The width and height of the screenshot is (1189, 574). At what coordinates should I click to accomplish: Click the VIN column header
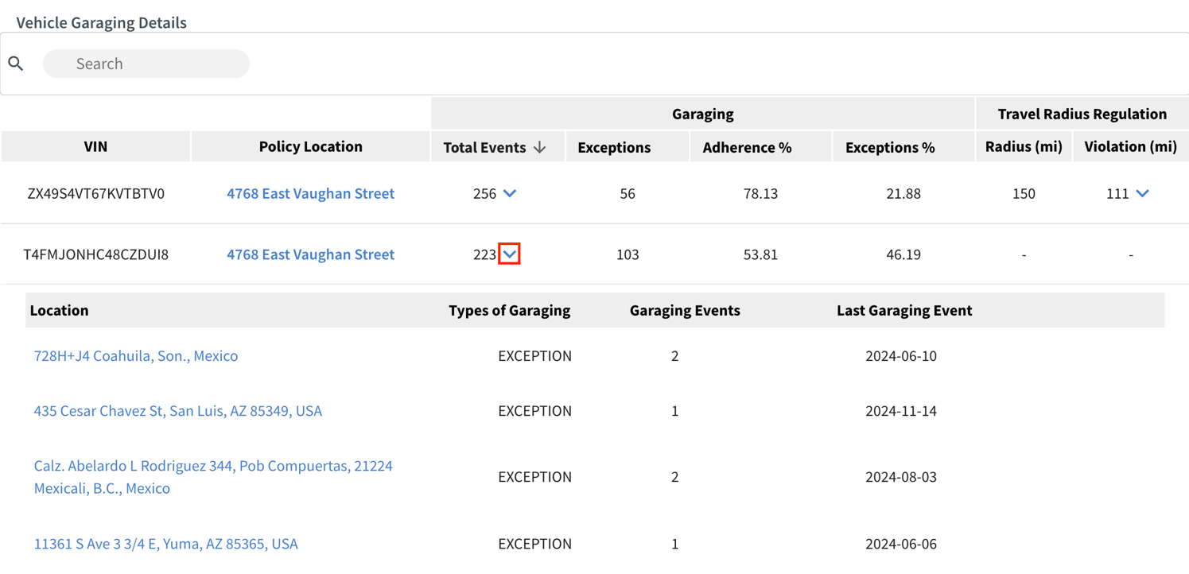tap(95, 146)
